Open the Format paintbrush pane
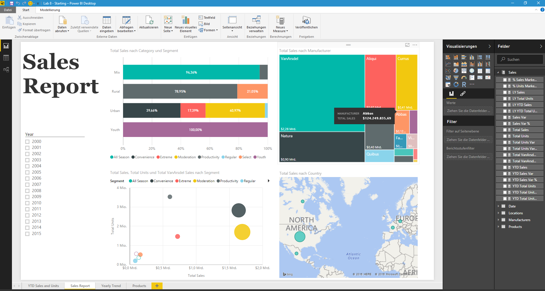 (463, 93)
